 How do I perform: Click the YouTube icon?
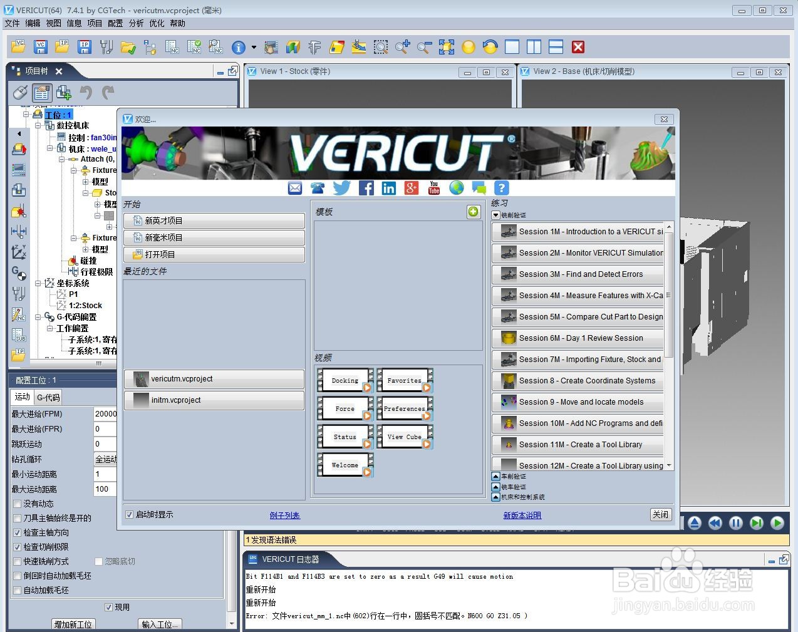tap(434, 188)
